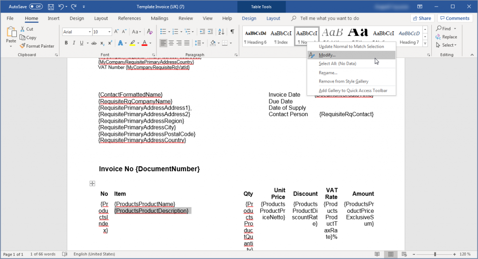This screenshot has width=478, height=259.
Task: Open the Arial font name dropdown
Action: pos(90,32)
